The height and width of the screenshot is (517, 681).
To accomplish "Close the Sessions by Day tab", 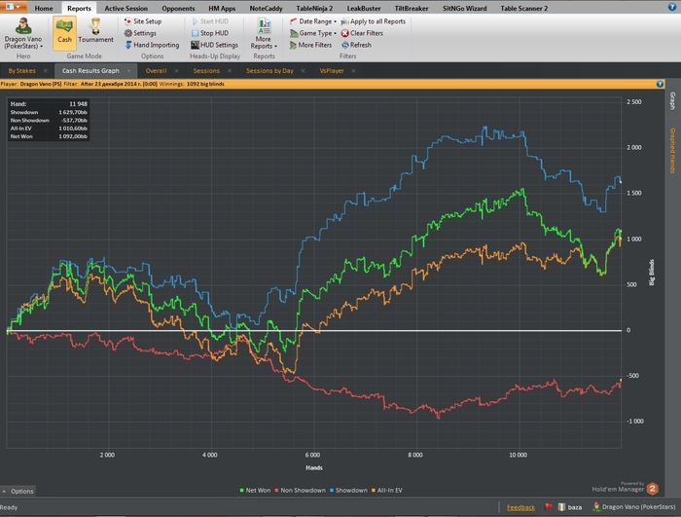I will (303, 71).
